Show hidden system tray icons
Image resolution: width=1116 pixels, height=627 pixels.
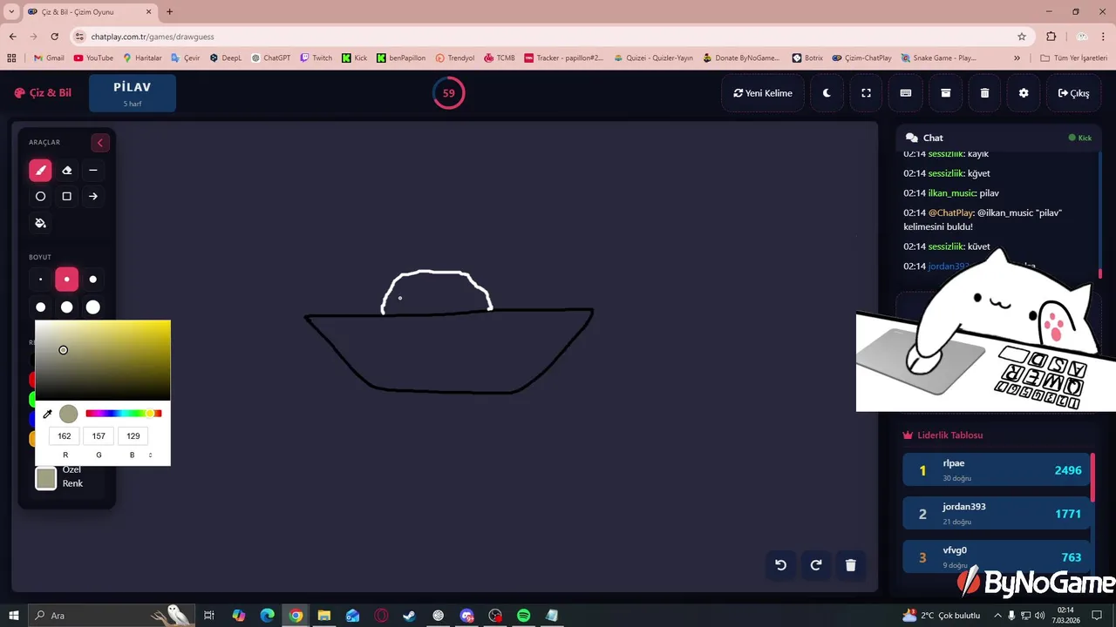pyautogui.click(x=997, y=616)
